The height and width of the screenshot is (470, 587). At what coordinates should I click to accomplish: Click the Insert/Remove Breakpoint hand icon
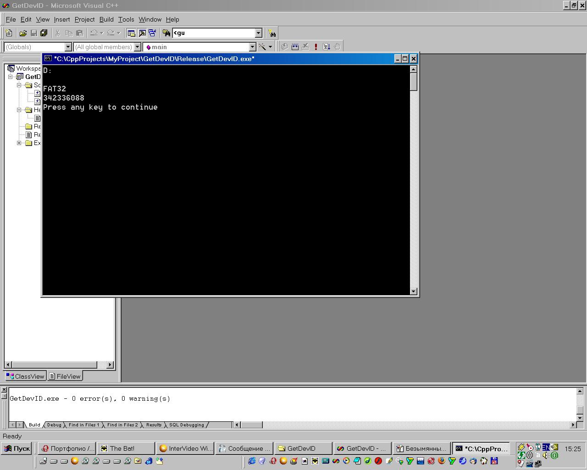(x=337, y=47)
